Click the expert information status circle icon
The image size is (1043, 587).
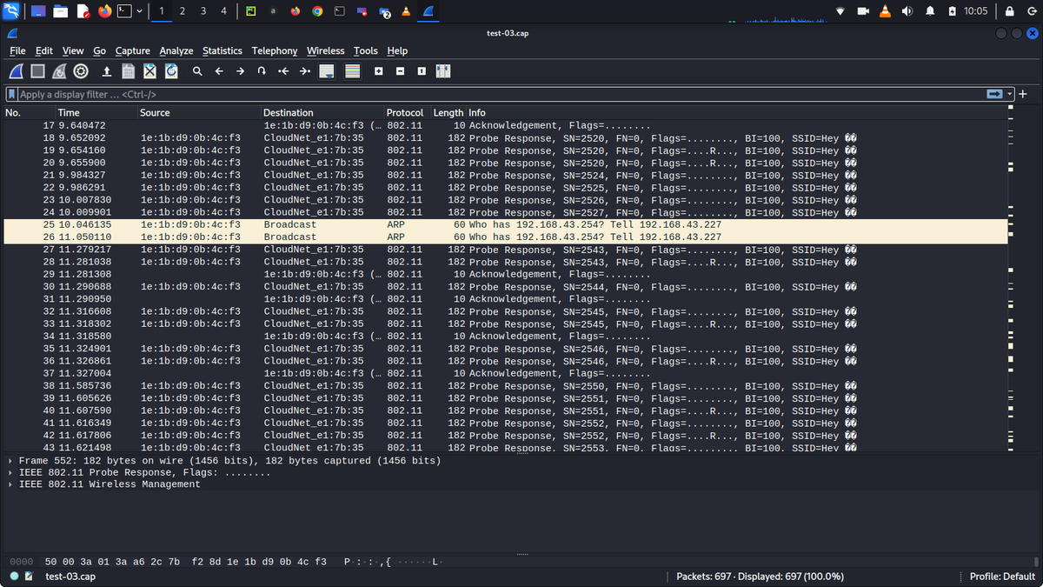click(14, 577)
